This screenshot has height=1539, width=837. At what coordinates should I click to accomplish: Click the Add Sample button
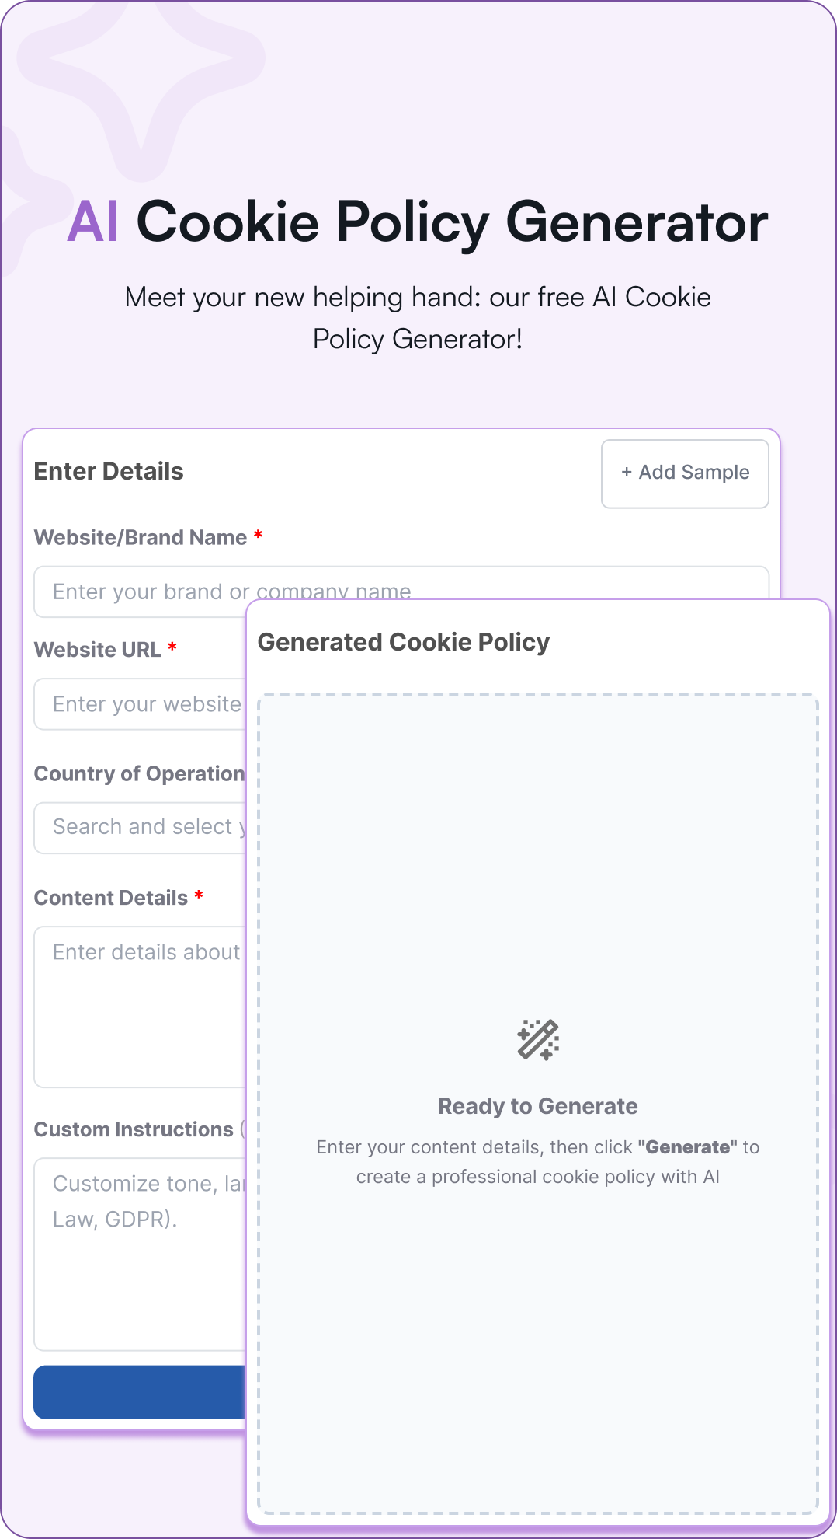pos(684,473)
